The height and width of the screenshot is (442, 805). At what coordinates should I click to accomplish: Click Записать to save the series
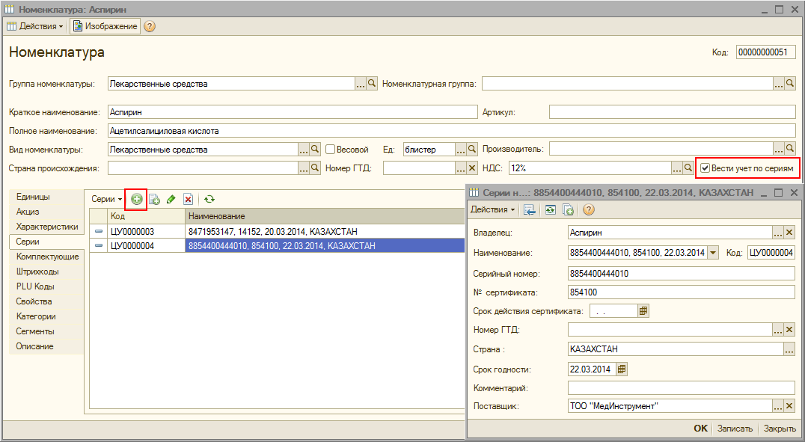point(735,429)
